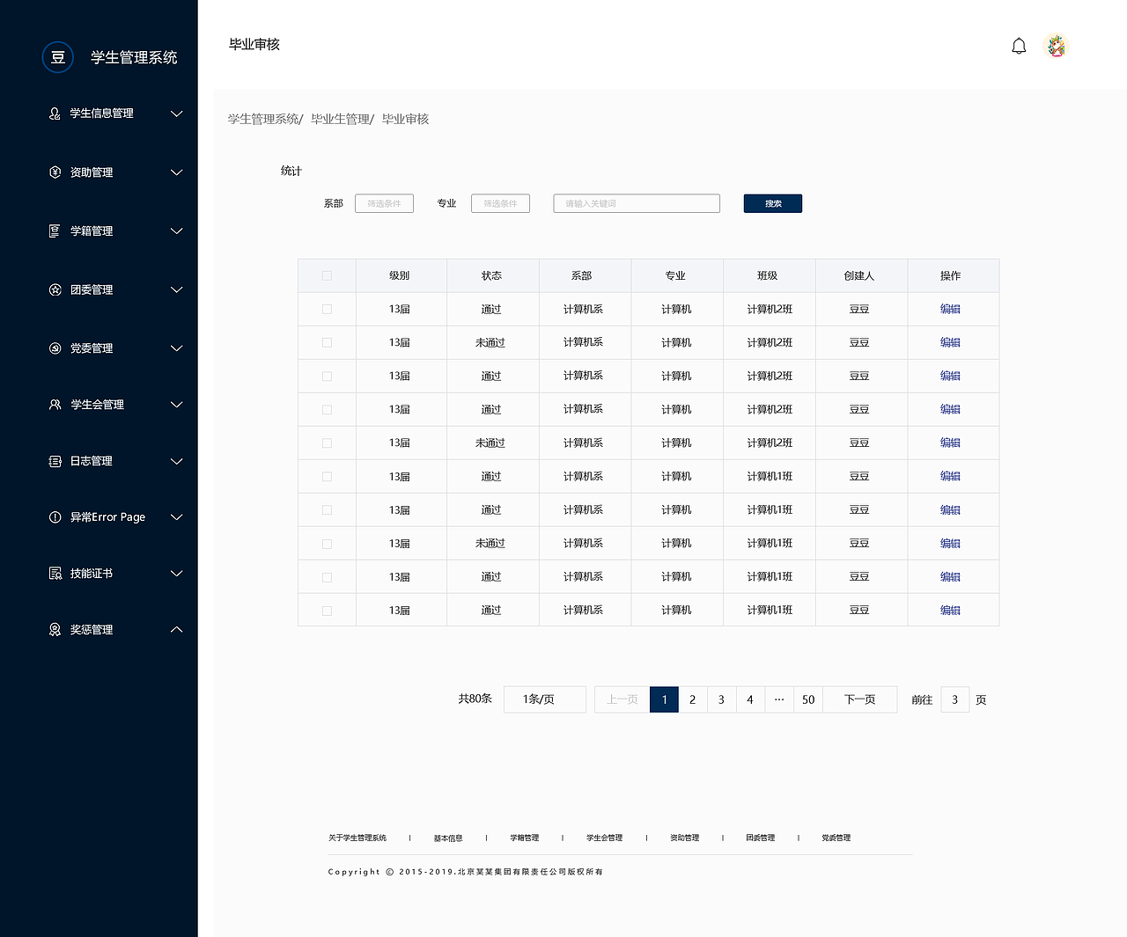The width and height of the screenshot is (1127, 937).
Task: Toggle the select-all checkbox in table header
Action: [327, 275]
